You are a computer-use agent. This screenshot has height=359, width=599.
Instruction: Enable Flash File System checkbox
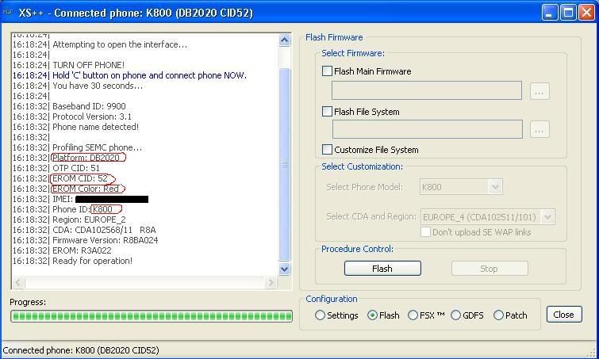coord(327,112)
